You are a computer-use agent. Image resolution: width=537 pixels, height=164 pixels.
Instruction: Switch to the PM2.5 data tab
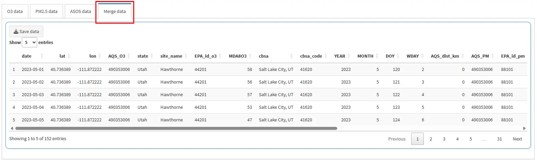coord(46,11)
